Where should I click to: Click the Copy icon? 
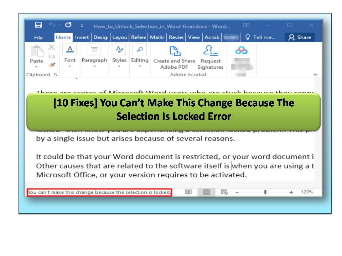click(x=51, y=57)
